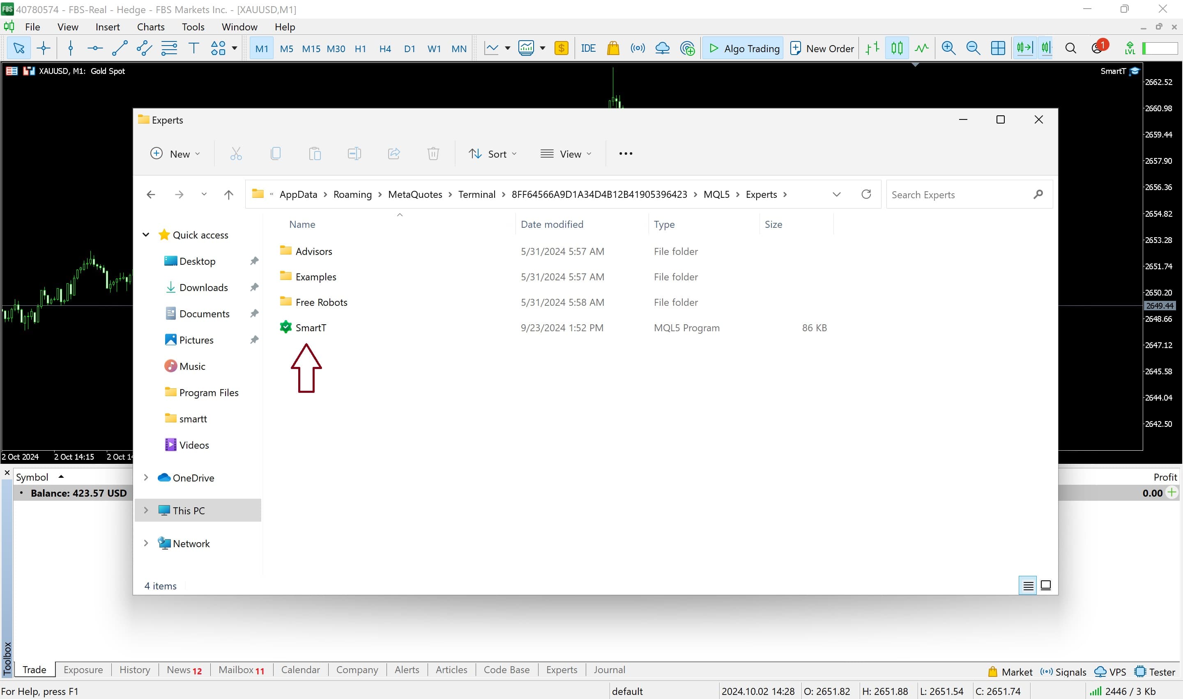Open the Charts menu

[151, 27]
